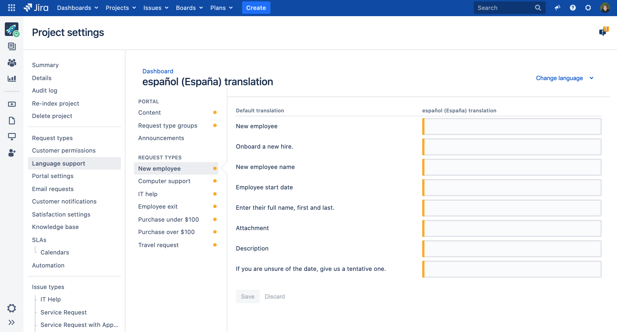The height and width of the screenshot is (332, 617).
Task: Open the app switcher grid icon
Action: click(x=12, y=8)
